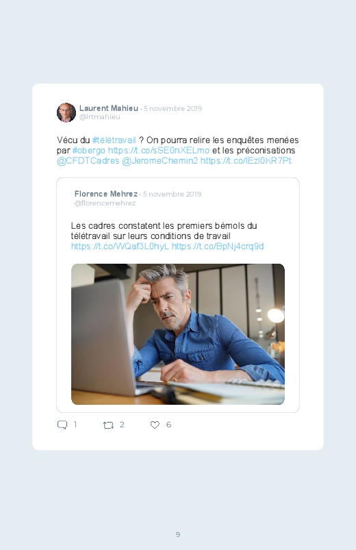
Task: Open the t.co/BpNj4crq9d link
Action: coord(218,247)
